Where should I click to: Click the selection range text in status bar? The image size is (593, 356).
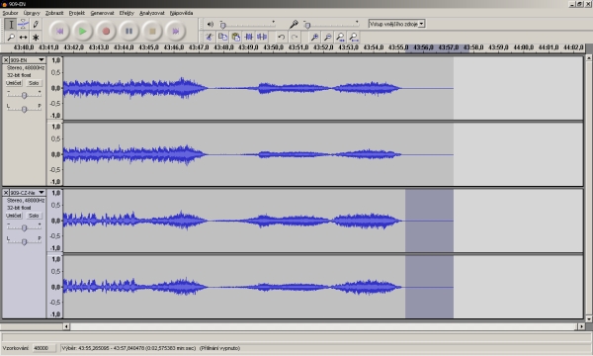[x=150, y=348]
